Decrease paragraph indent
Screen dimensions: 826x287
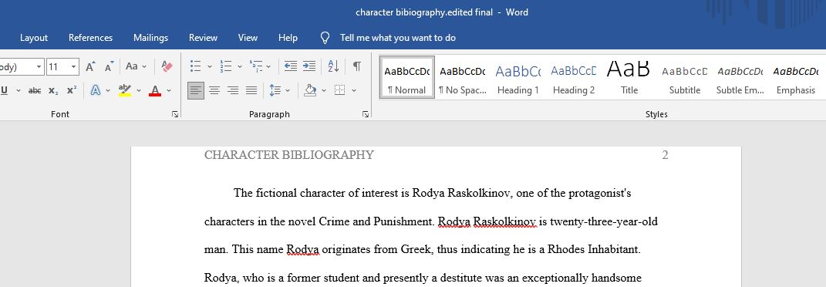290,66
